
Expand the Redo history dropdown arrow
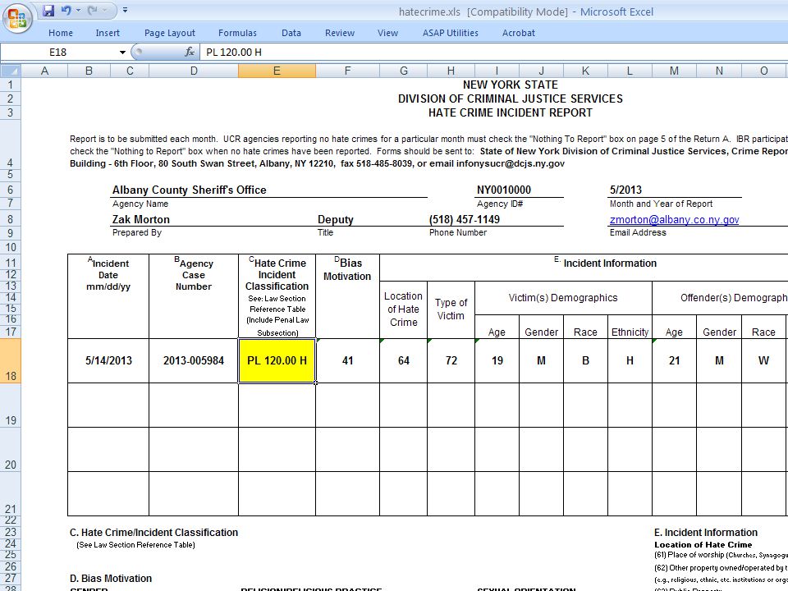tap(105, 11)
